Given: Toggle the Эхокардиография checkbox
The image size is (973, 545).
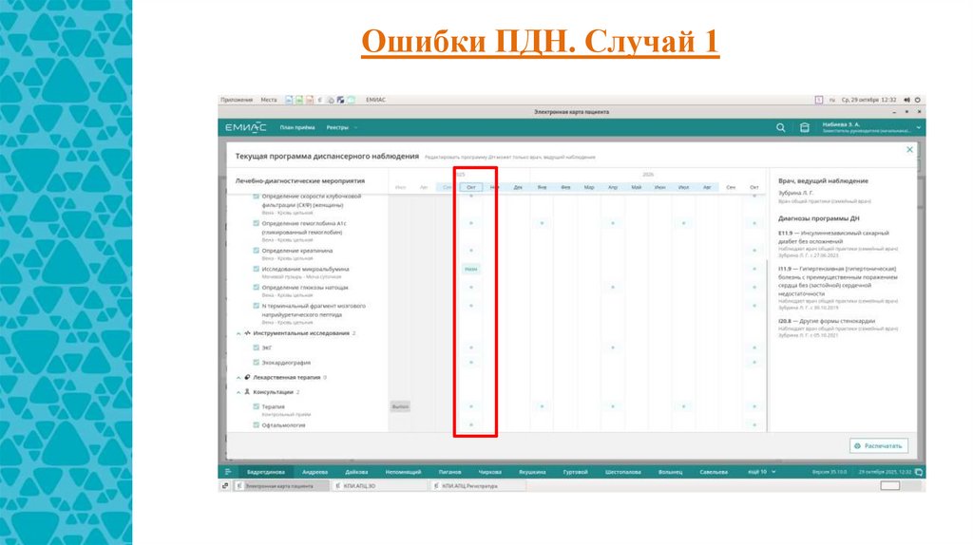Looking at the screenshot, I should click(257, 362).
